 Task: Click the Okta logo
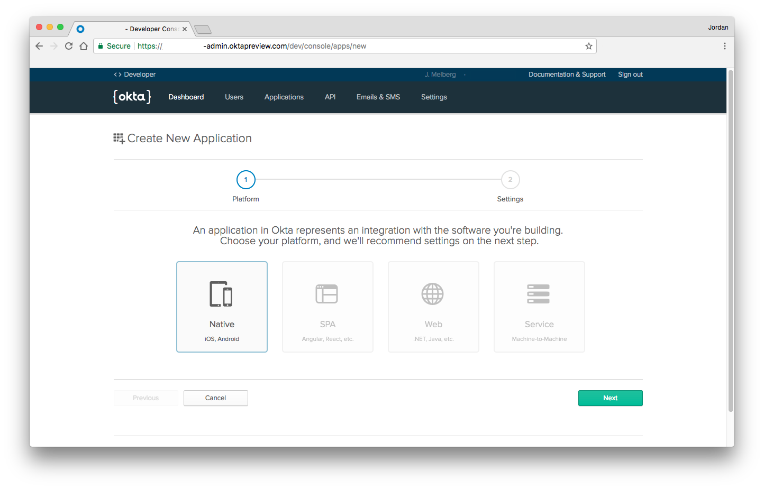tap(132, 97)
